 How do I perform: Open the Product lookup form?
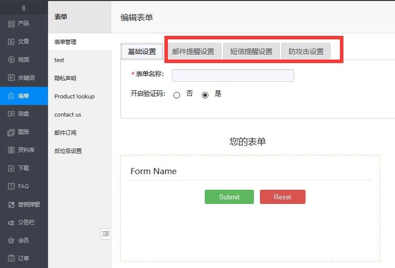point(74,96)
